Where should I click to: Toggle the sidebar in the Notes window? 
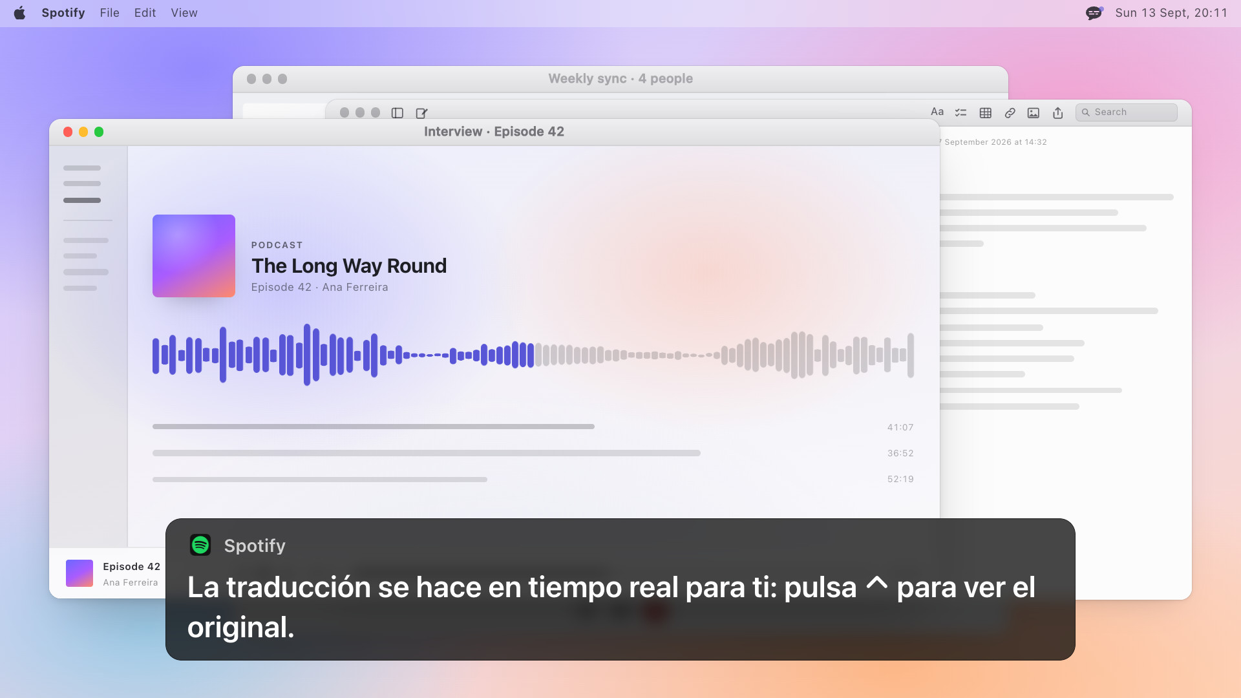[398, 113]
